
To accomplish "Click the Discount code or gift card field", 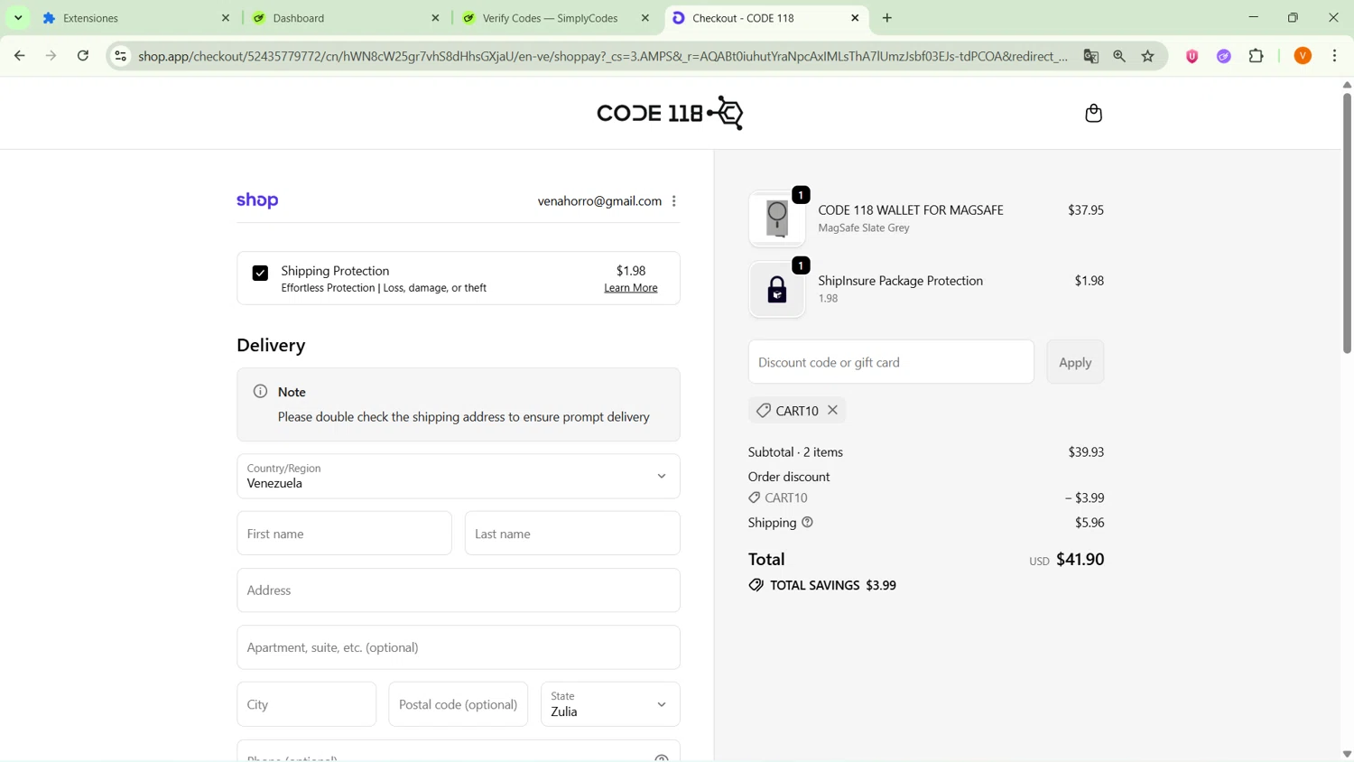I will (x=890, y=362).
